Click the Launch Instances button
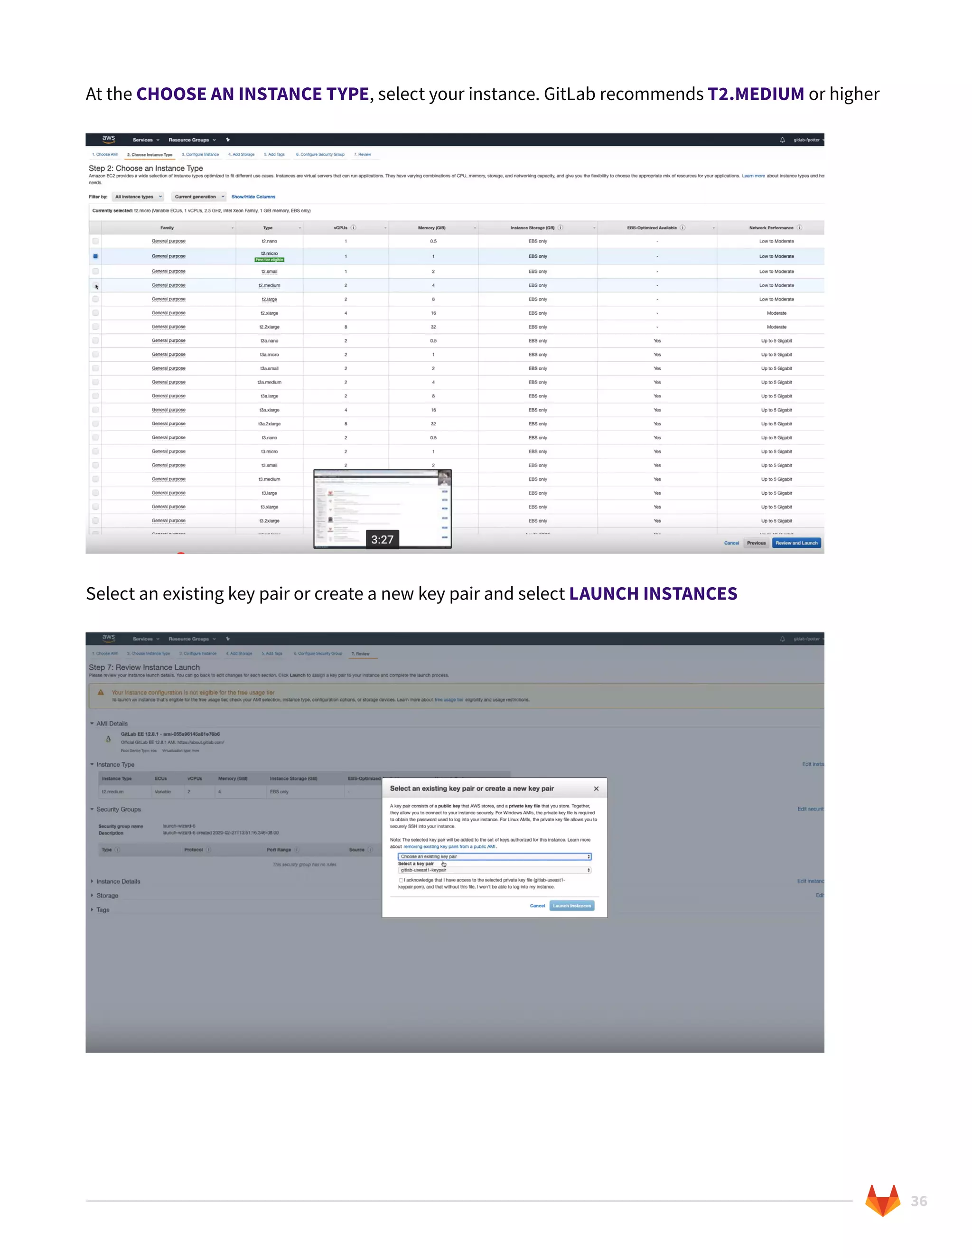This screenshot has height=1258, width=972. 572,906
